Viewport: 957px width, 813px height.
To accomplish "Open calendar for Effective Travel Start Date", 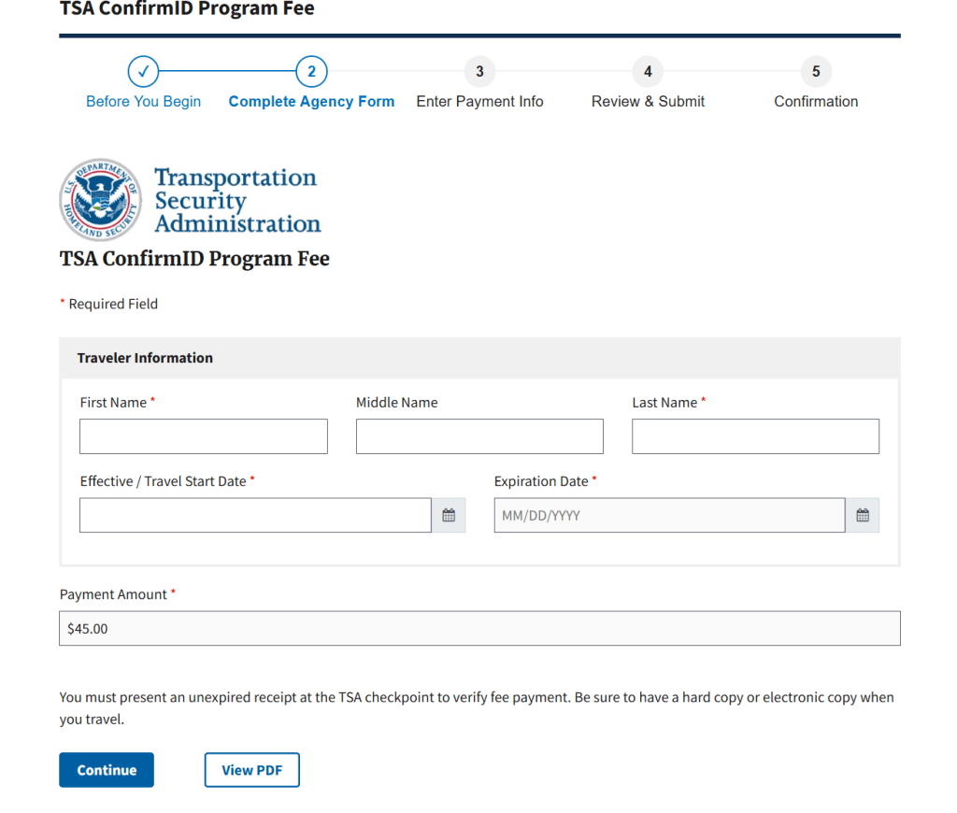I will (x=449, y=515).
